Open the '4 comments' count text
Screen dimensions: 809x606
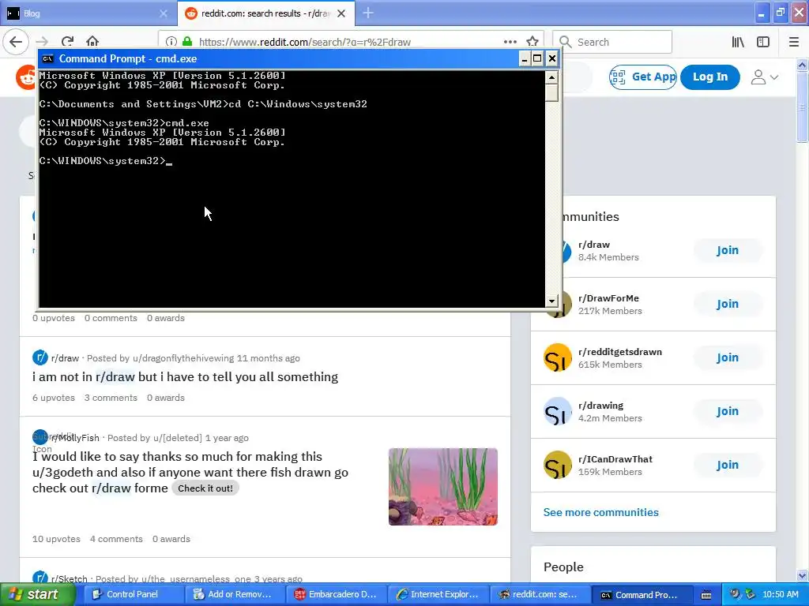116,539
